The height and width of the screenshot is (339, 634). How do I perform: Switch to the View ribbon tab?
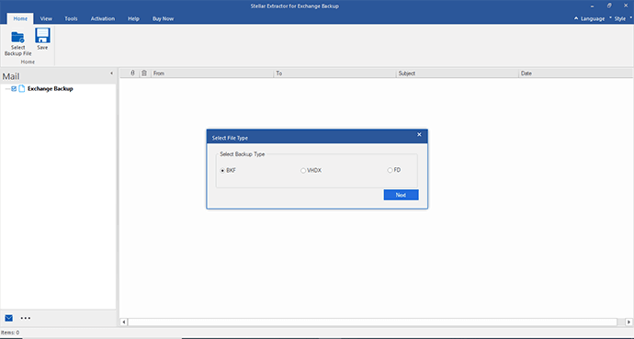click(x=46, y=18)
